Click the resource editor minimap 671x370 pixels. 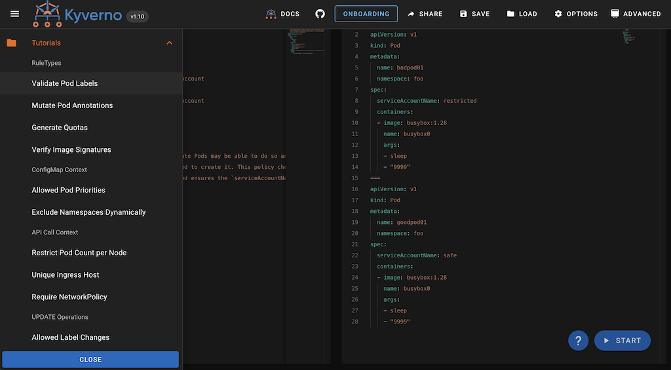click(627, 37)
